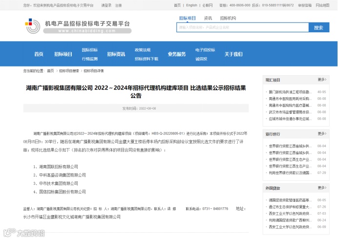Screen dimensions: 338x240
Task: Open 利用世界银行贷款以及德国 listing
Action: coord(290,173)
